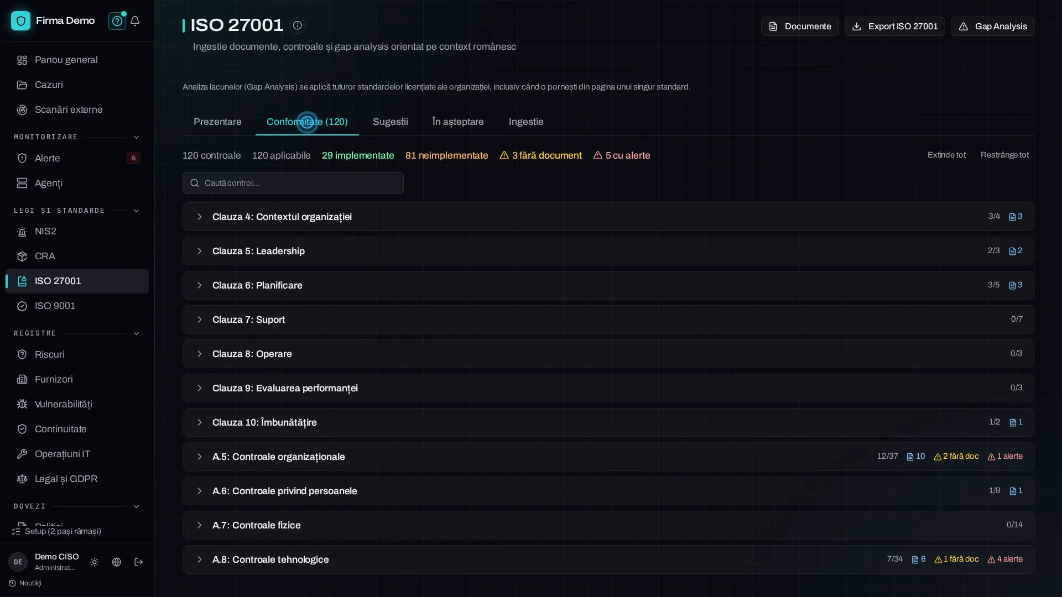Image resolution: width=1062 pixels, height=597 pixels.
Task: Open the help question-mark icon
Action: point(117,21)
